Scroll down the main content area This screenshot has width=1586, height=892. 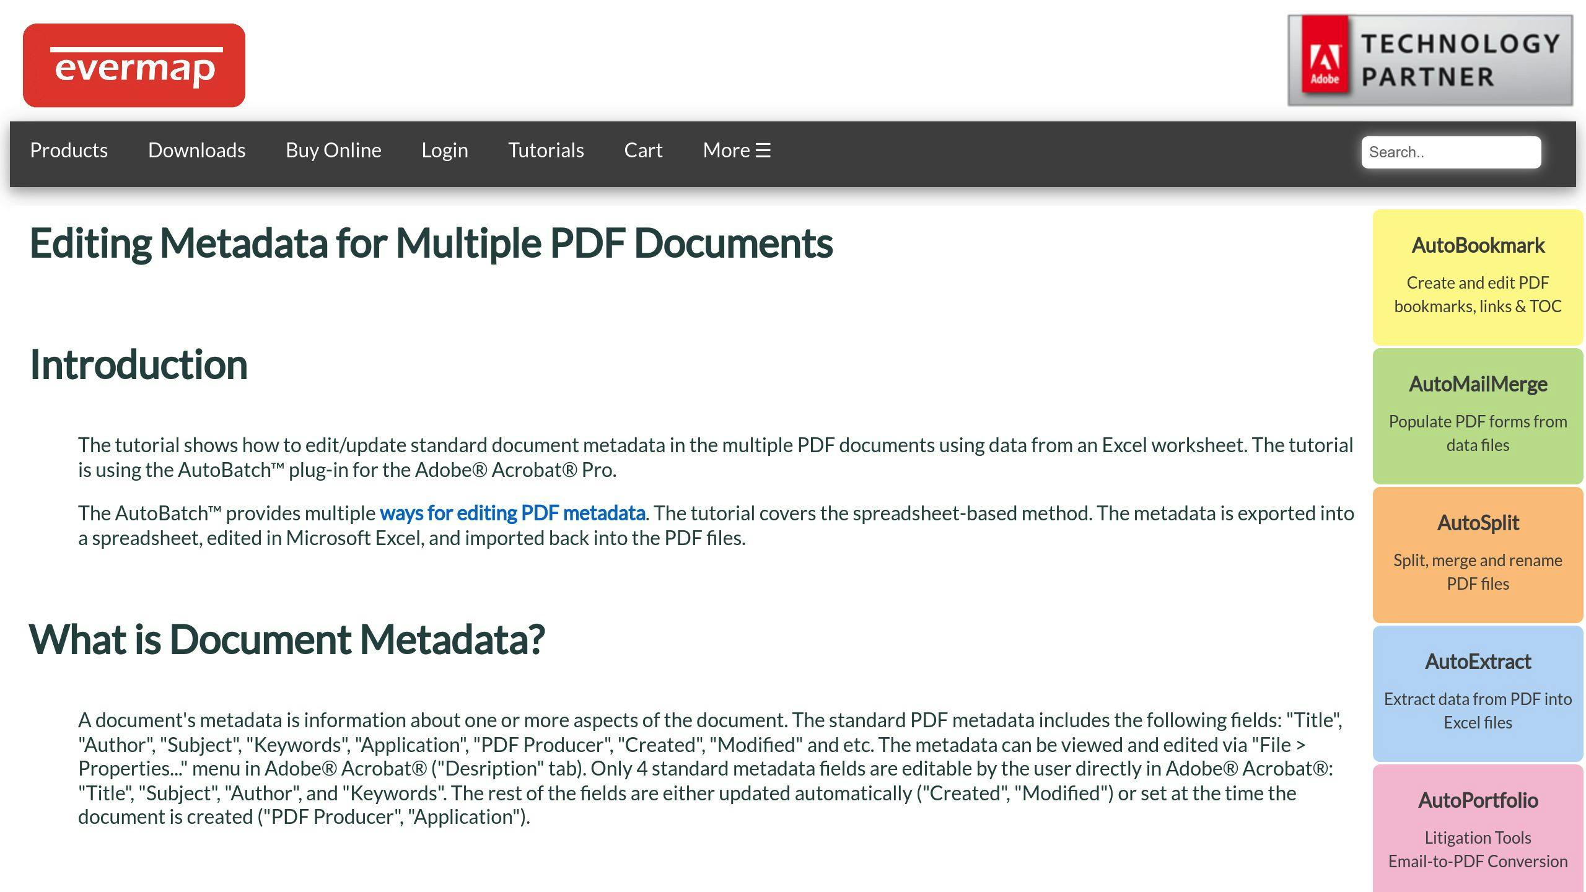[684, 544]
